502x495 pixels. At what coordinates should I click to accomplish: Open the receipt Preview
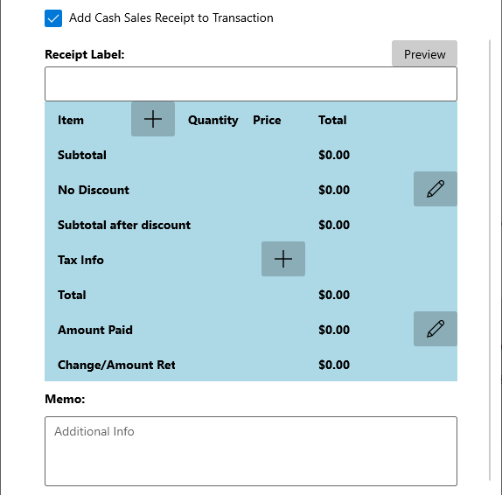[424, 53]
